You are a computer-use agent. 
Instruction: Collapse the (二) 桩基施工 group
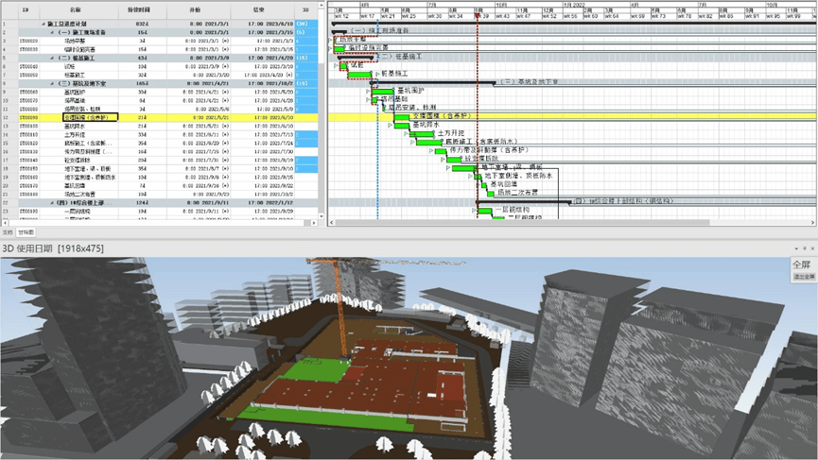52,58
